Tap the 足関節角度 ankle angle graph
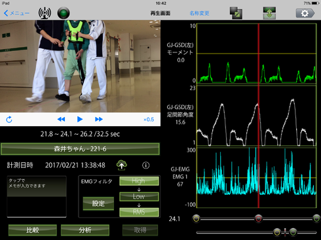Image resolution: width=321 pixels, height=240 pixels. tap(257, 116)
